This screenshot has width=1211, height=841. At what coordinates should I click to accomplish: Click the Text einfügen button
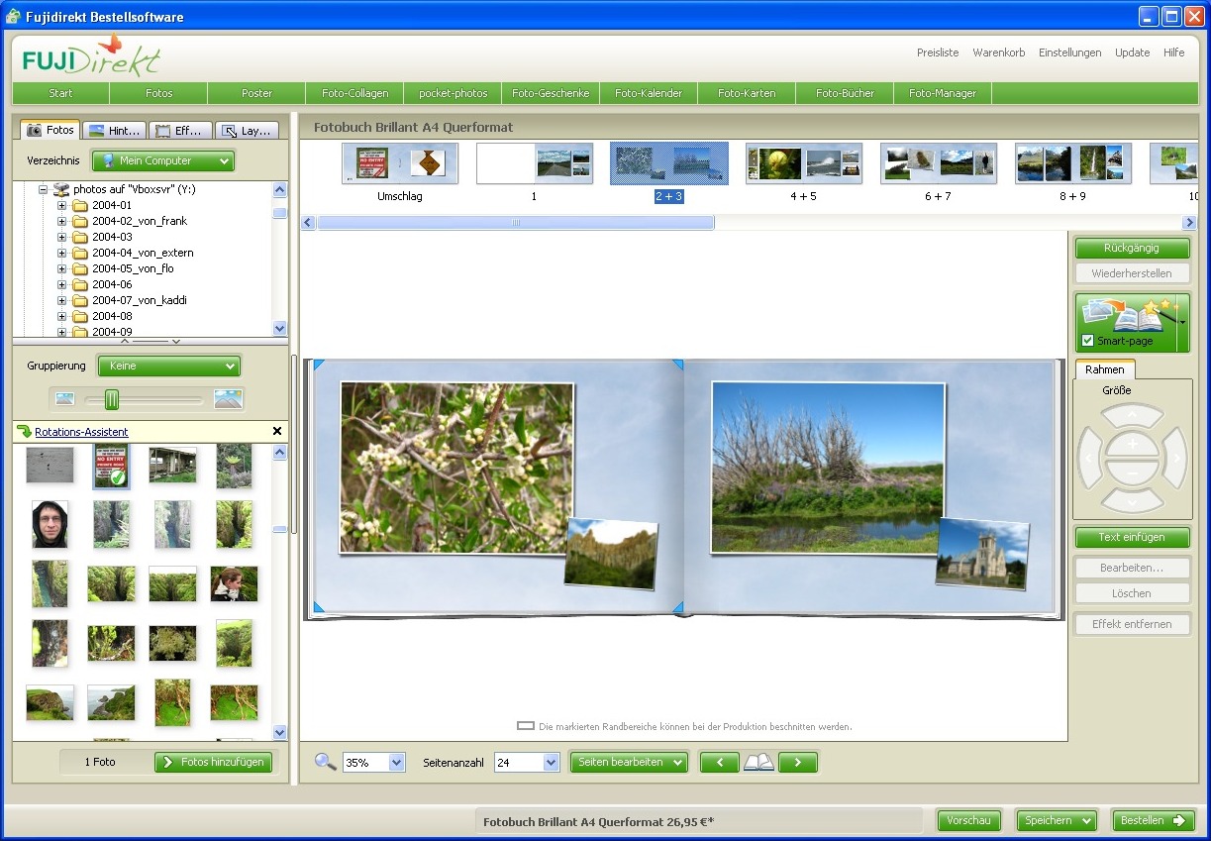[1132, 537]
